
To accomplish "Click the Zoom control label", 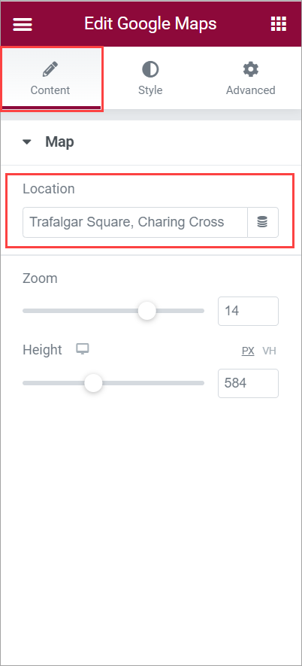I will point(40,278).
